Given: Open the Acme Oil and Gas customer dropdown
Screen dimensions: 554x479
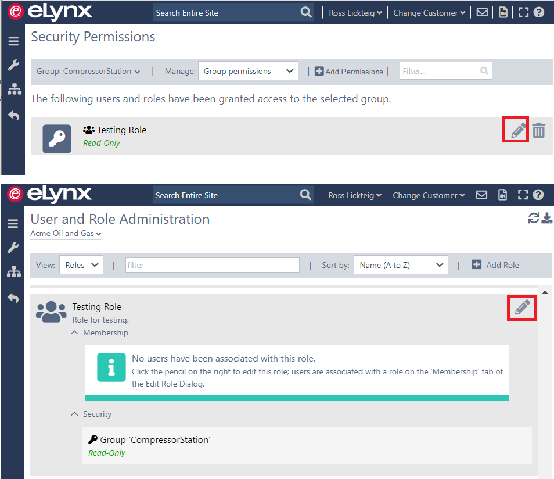Looking at the screenshot, I should 66,234.
